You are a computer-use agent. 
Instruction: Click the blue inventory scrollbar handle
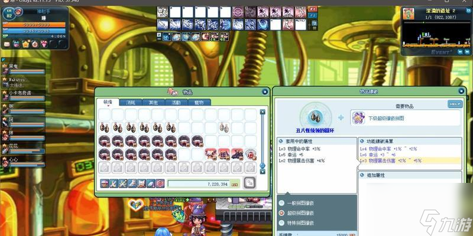click(263, 166)
